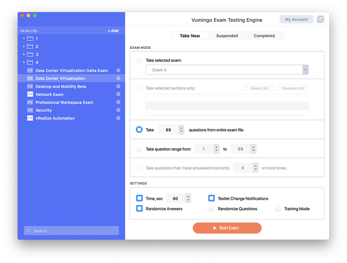Click stepper arrows for range end 69
The image size is (347, 263).
coord(253,149)
